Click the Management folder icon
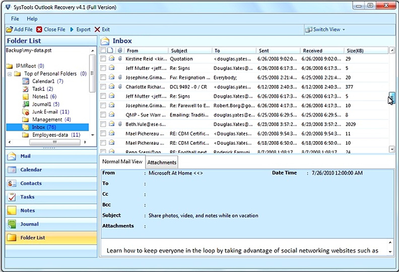The height and width of the screenshot is (272, 399). [25, 119]
